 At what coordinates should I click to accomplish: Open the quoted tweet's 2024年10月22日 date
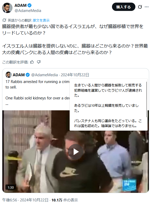75,75
